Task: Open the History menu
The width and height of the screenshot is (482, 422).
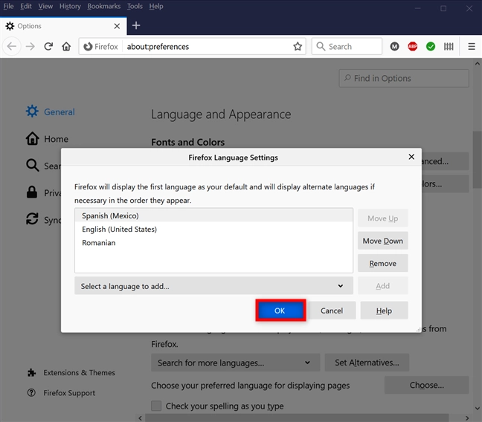Action: click(70, 6)
